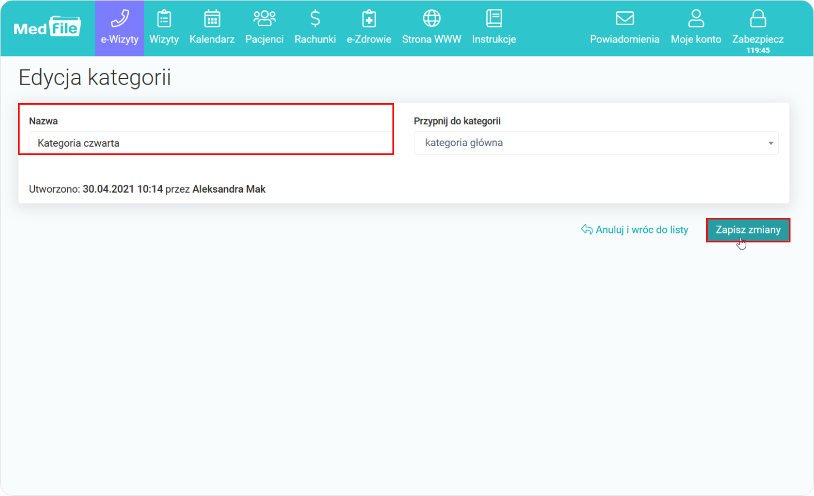
Task: Open Rachunki dollar icon
Action: 315,18
